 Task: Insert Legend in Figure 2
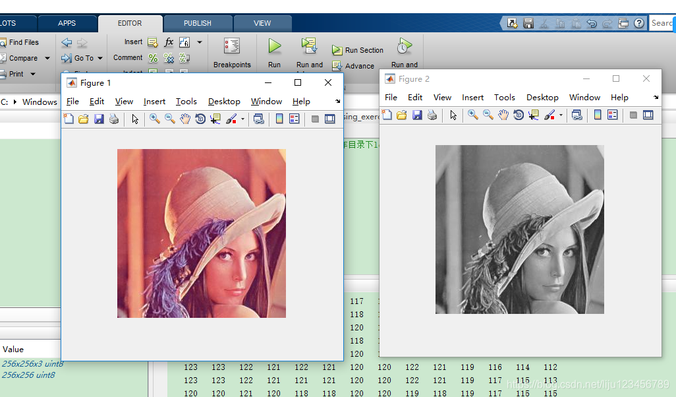[x=613, y=115]
